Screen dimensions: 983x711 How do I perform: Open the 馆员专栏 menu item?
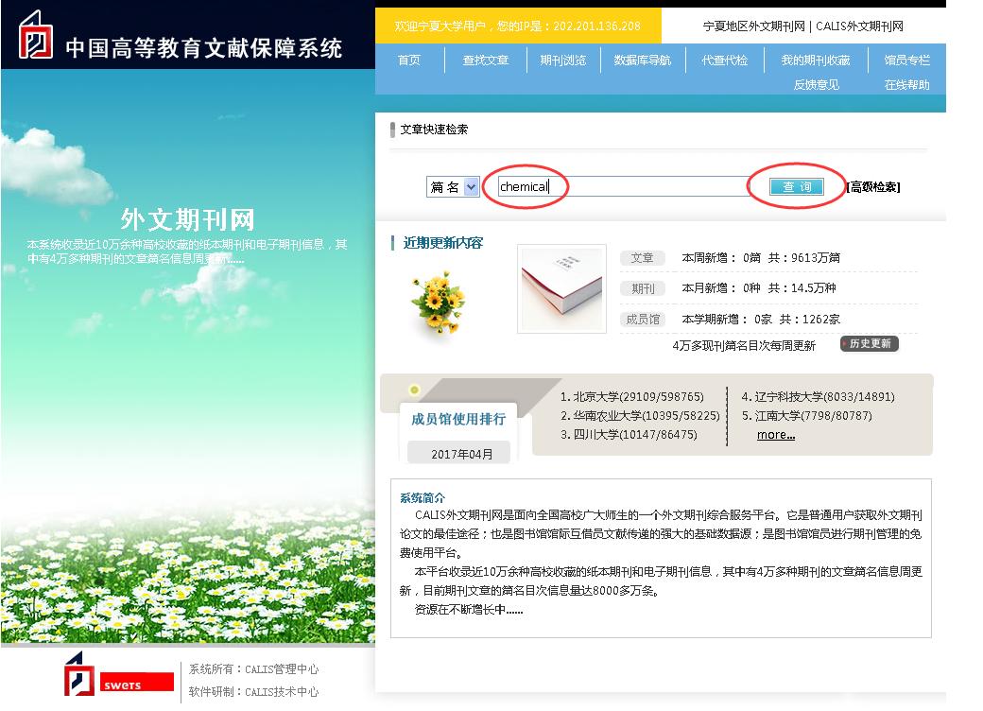coord(907,61)
